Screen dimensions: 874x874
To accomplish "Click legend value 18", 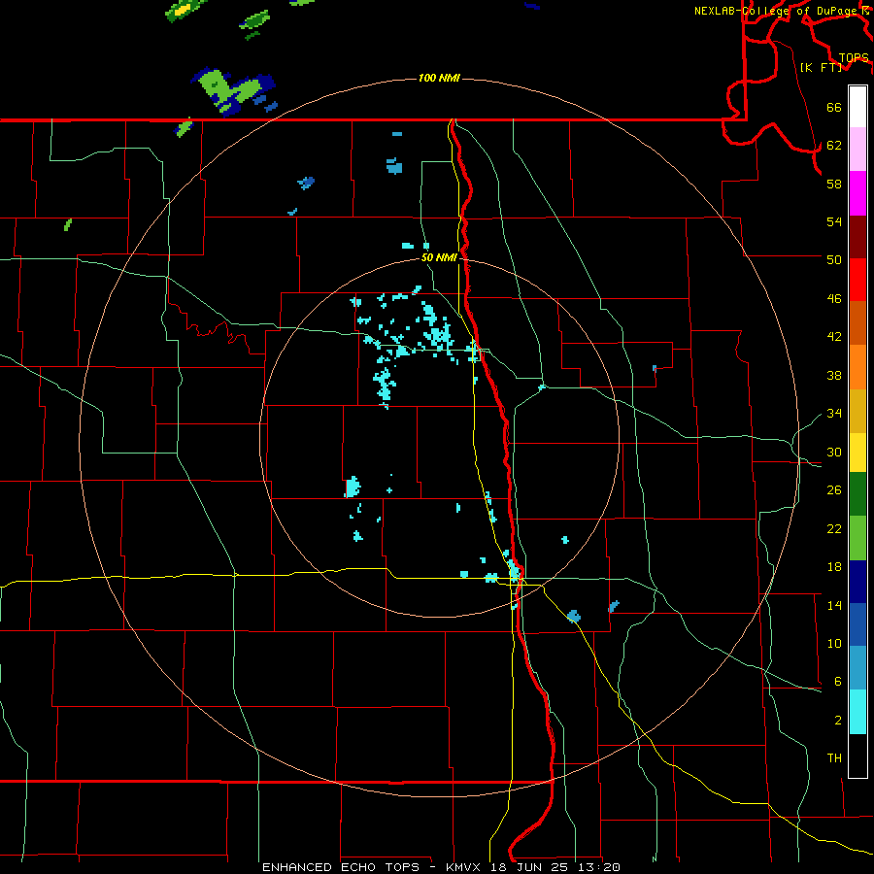I will coord(834,567).
